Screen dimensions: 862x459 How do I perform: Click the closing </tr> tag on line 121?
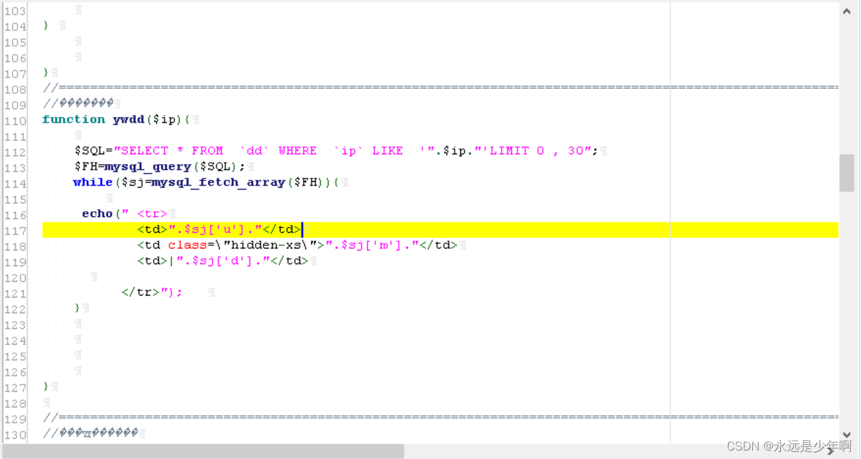coord(141,292)
